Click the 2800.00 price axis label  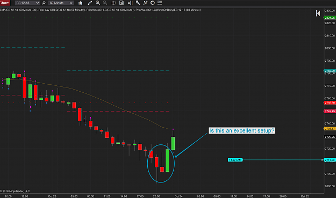[x=330, y=48]
